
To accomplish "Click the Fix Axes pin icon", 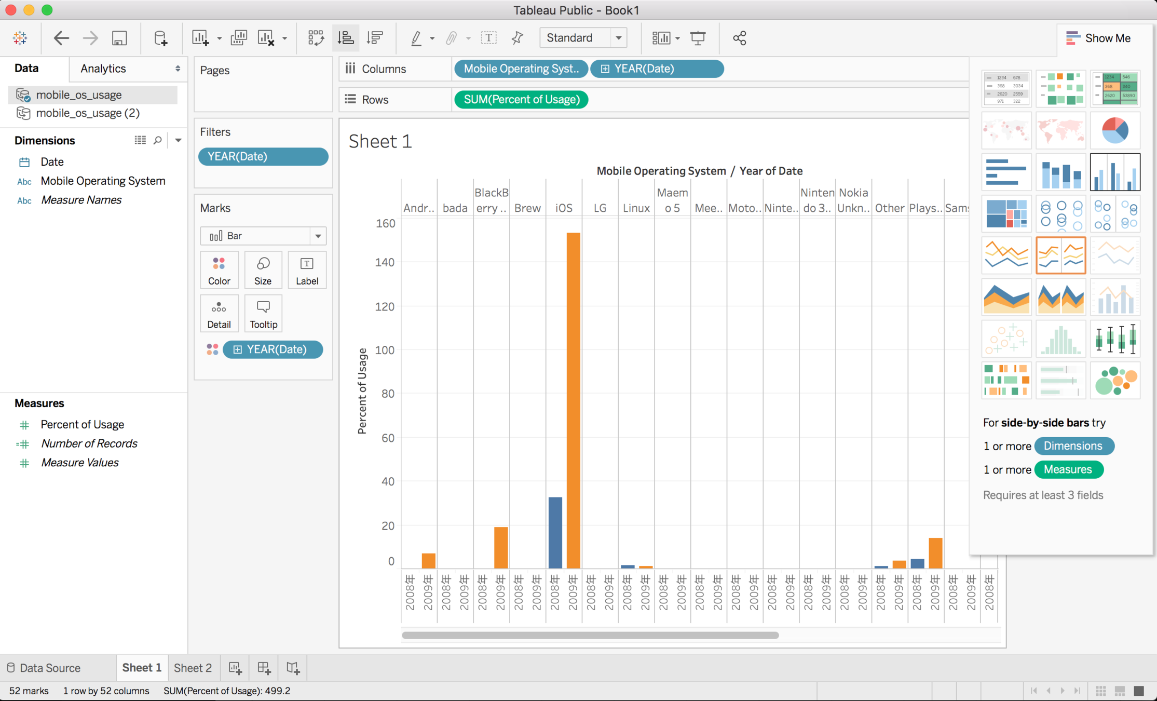I will [x=517, y=38].
